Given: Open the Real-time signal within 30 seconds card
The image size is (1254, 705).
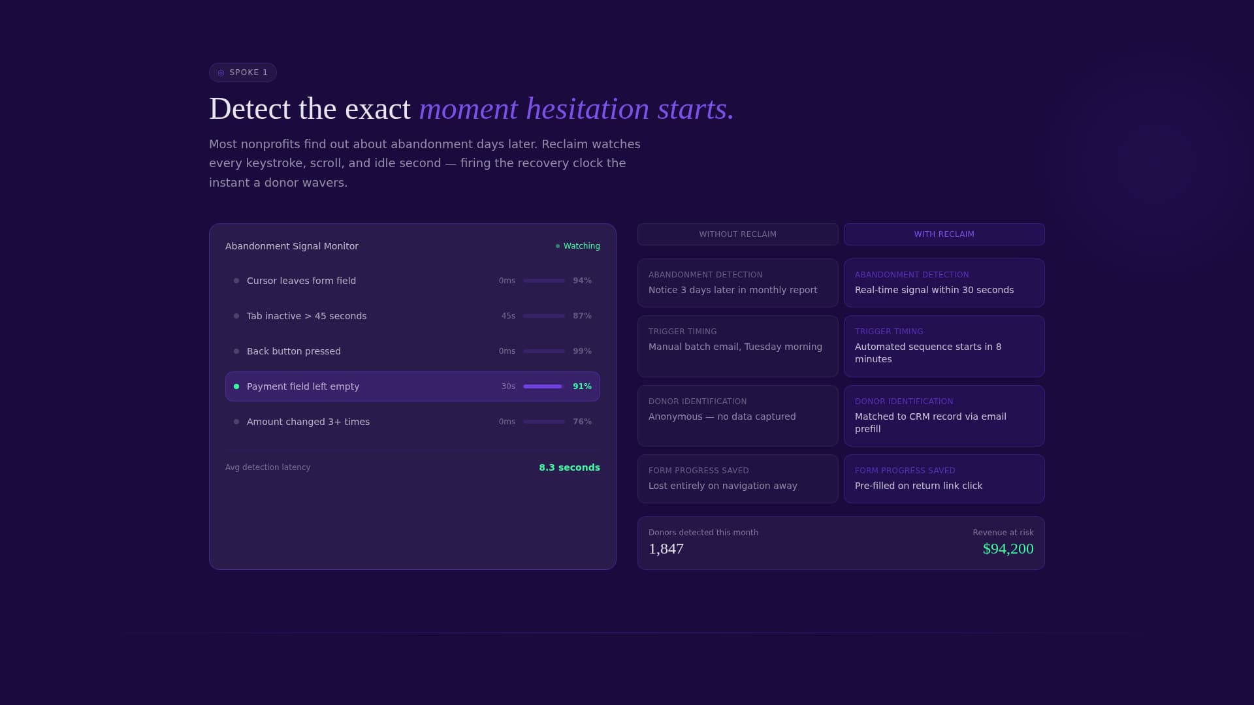Looking at the screenshot, I should tap(944, 283).
